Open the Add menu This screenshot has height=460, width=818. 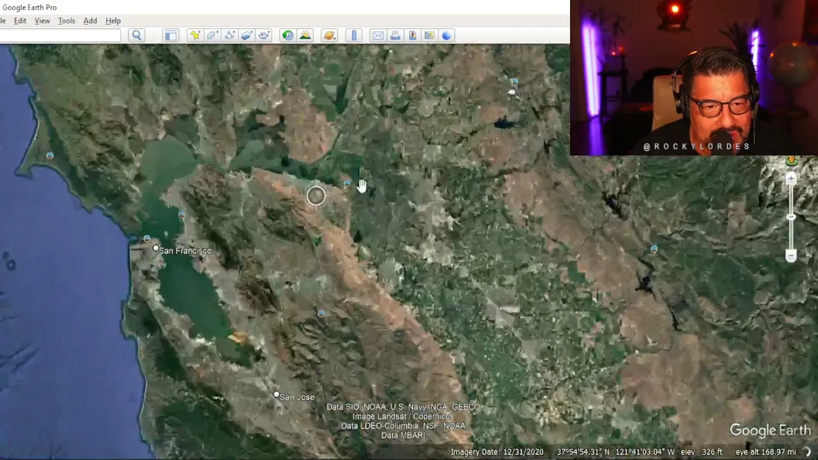pos(90,21)
